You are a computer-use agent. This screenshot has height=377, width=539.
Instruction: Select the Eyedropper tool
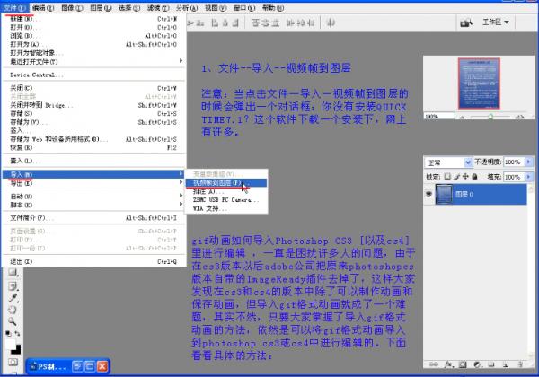[13, 297]
